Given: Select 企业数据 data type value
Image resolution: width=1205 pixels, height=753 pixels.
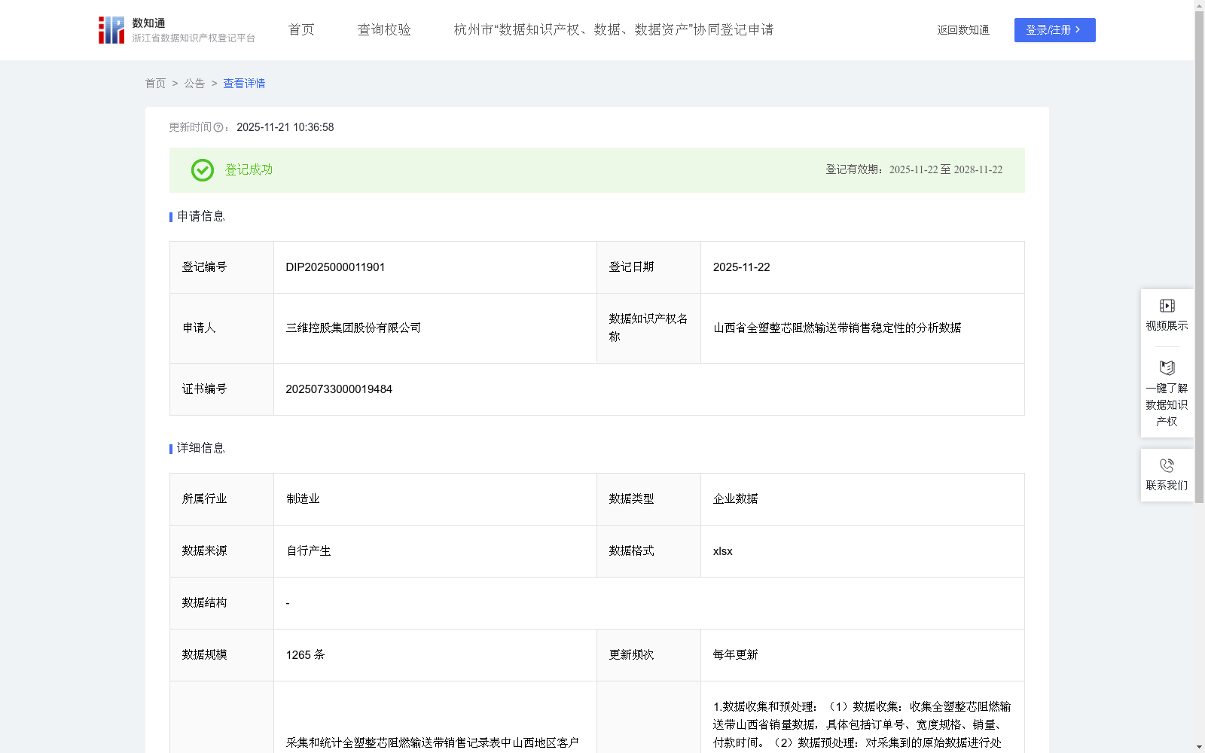Looking at the screenshot, I should pos(736,499).
